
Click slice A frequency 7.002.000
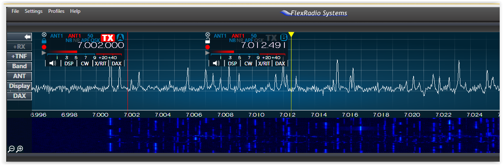101,45
